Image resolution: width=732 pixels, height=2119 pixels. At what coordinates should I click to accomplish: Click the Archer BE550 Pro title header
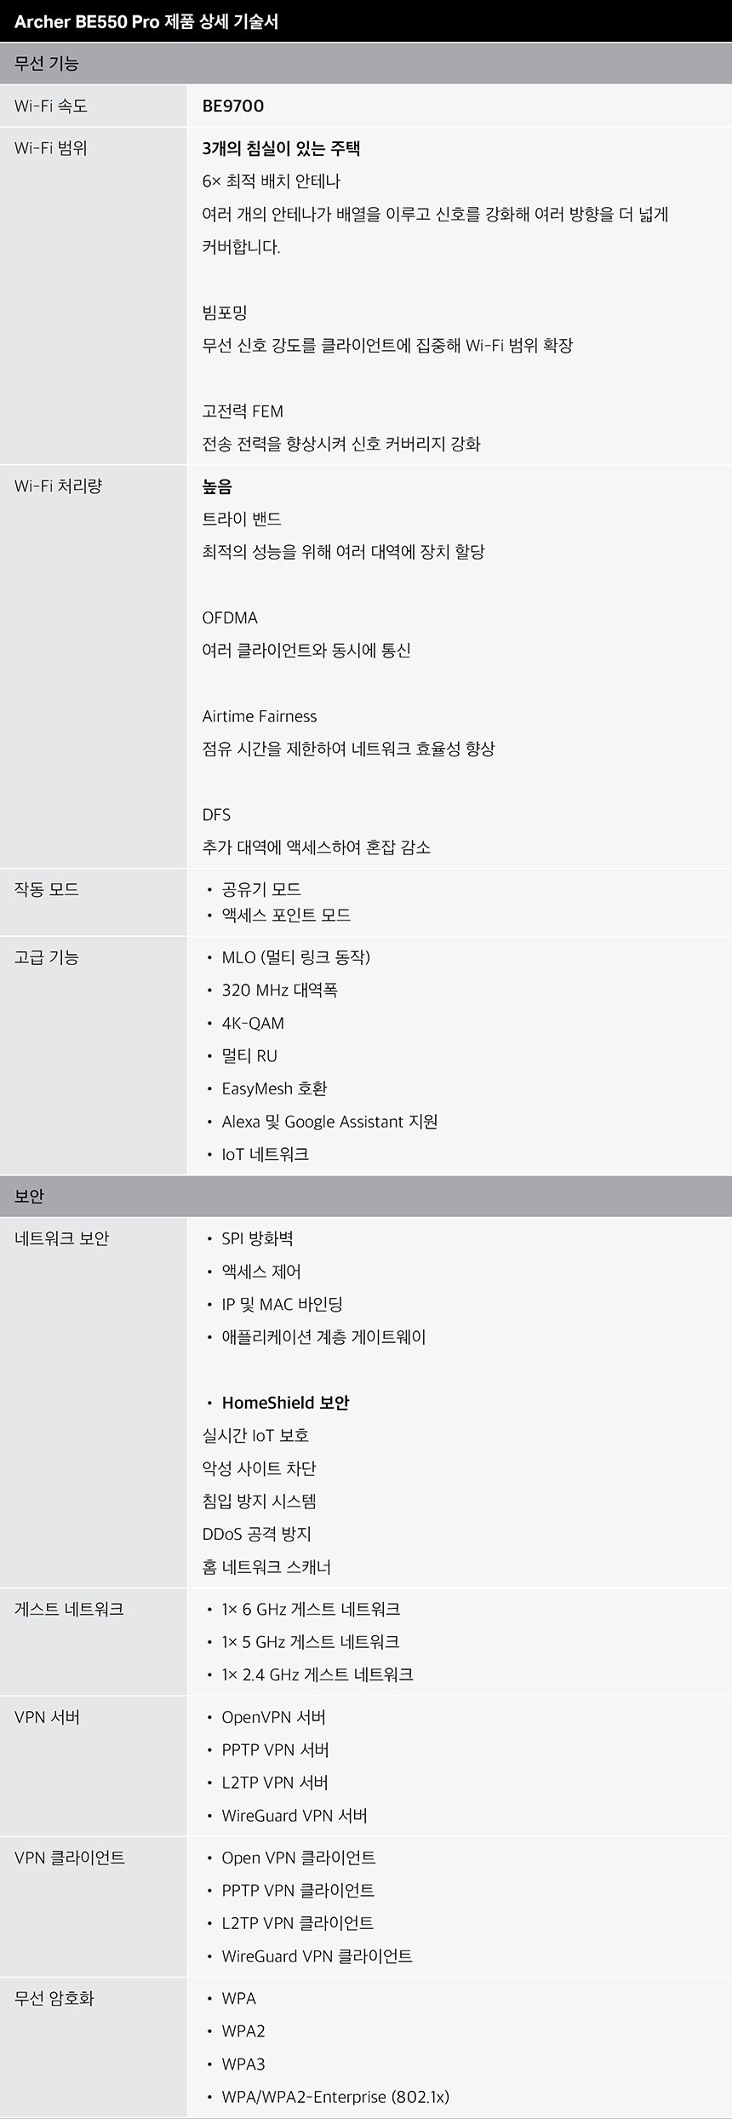(146, 22)
